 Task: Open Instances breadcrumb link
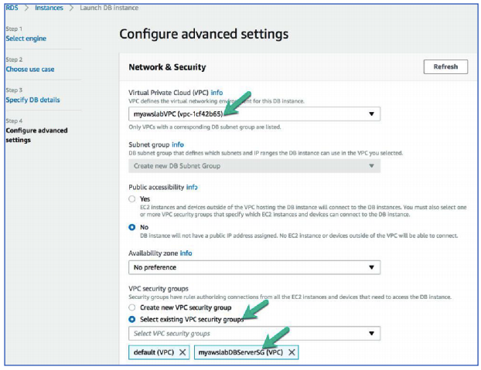[x=49, y=8]
